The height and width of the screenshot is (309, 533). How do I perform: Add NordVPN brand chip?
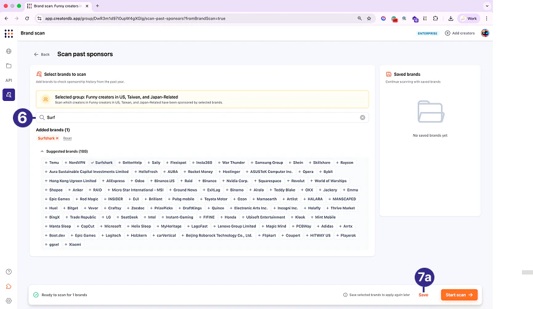[x=75, y=163]
